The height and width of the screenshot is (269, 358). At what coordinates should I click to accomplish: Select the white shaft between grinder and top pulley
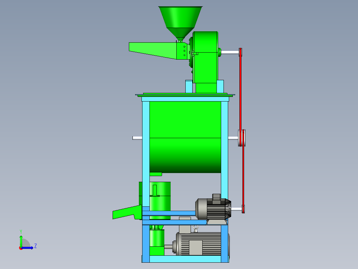[x=230, y=52]
